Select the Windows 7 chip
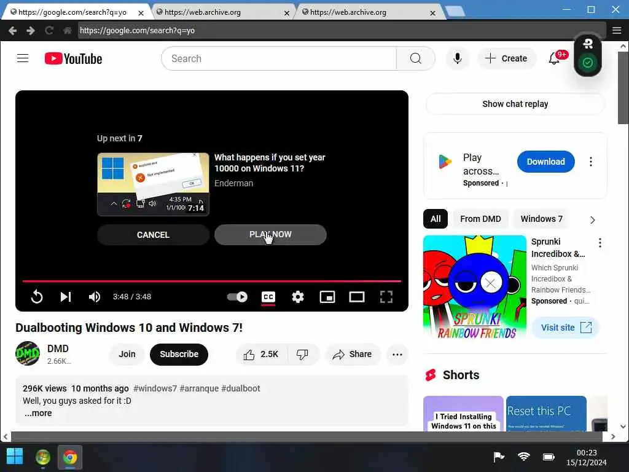 pyautogui.click(x=542, y=219)
